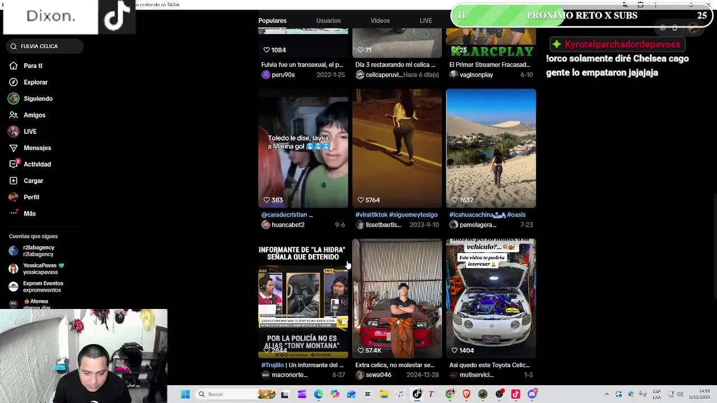Click the TikTok logo

pyautogui.click(x=117, y=17)
